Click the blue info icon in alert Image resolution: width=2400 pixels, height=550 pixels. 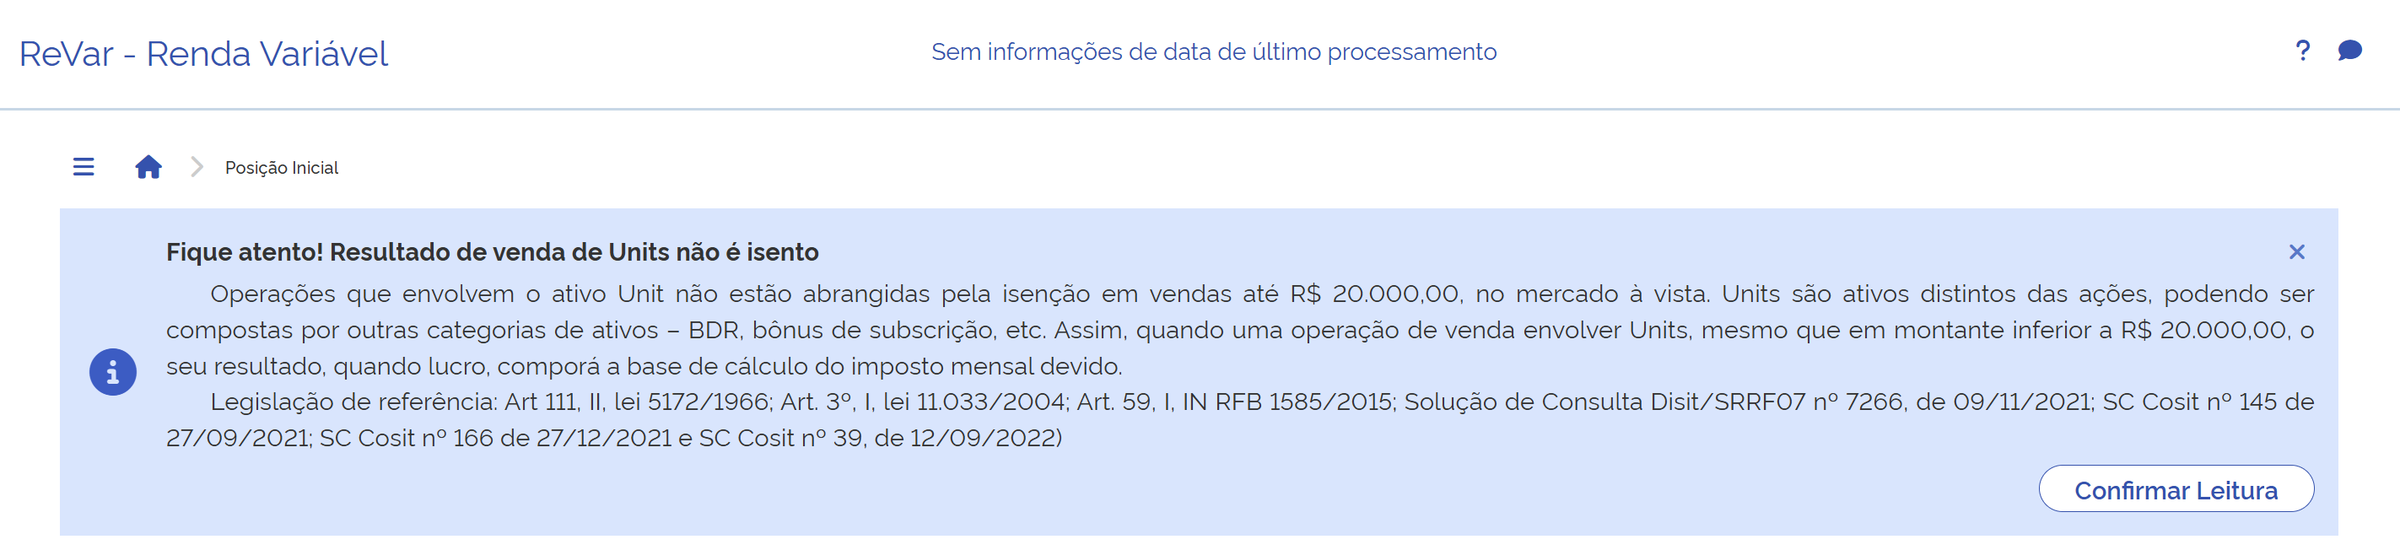tap(113, 372)
